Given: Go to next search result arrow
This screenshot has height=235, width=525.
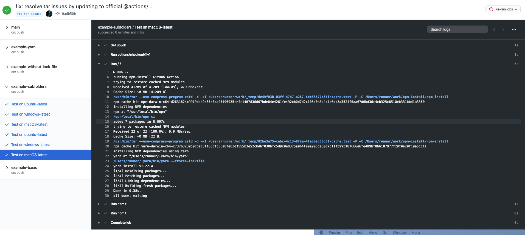Looking at the screenshot, I should [x=503, y=30].
